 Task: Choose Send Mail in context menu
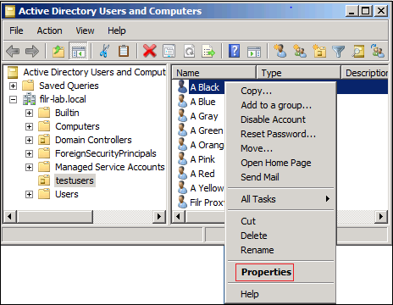pyautogui.click(x=280, y=177)
